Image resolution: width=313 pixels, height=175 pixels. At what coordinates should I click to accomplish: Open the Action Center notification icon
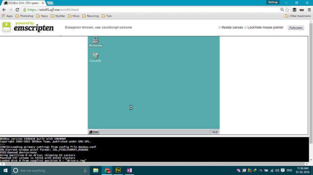tap(282, 171)
